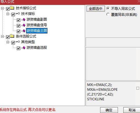Click the key icon next to 其他类型

coord(18,42)
